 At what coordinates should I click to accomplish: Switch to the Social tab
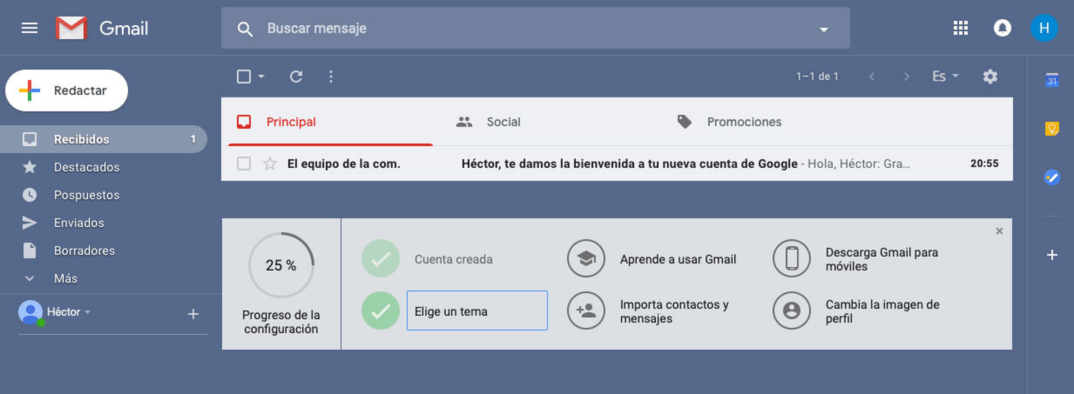[503, 122]
